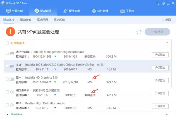This screenshot has height=117, width=176.
Task: Open version dropdown for driver 1904.12.0.1208
Action: [55, 56]
